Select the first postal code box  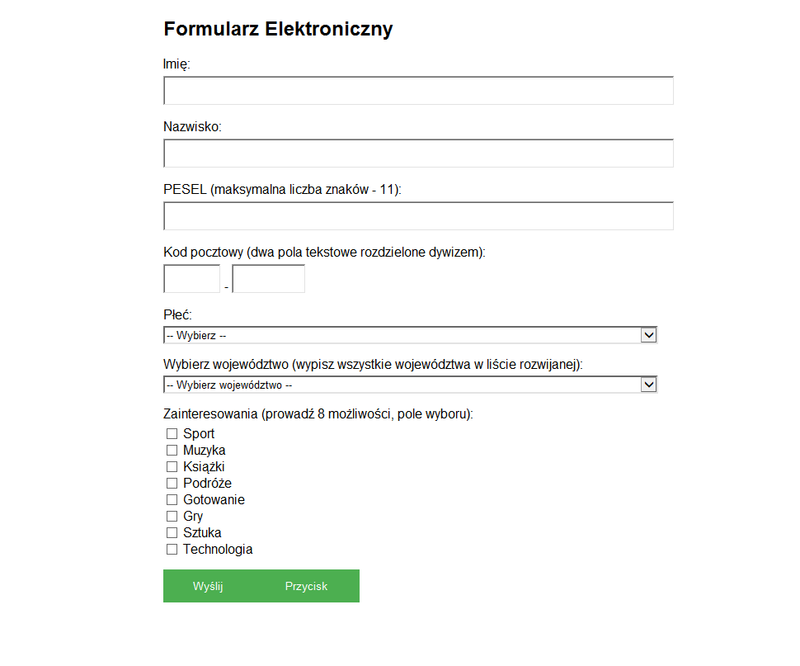click(192, 279)
